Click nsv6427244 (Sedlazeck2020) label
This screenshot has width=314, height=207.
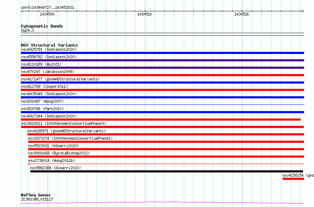pos(49,116)
